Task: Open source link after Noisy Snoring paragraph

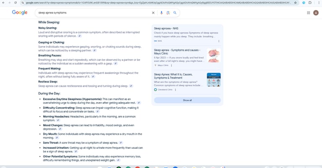Action: [80, 36]
